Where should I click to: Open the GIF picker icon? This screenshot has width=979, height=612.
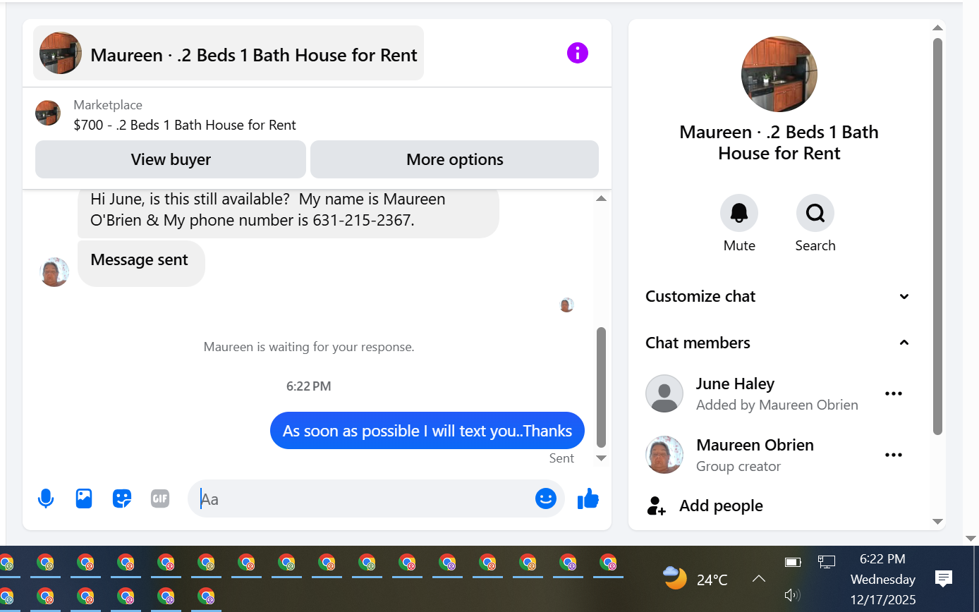[160, 498]
